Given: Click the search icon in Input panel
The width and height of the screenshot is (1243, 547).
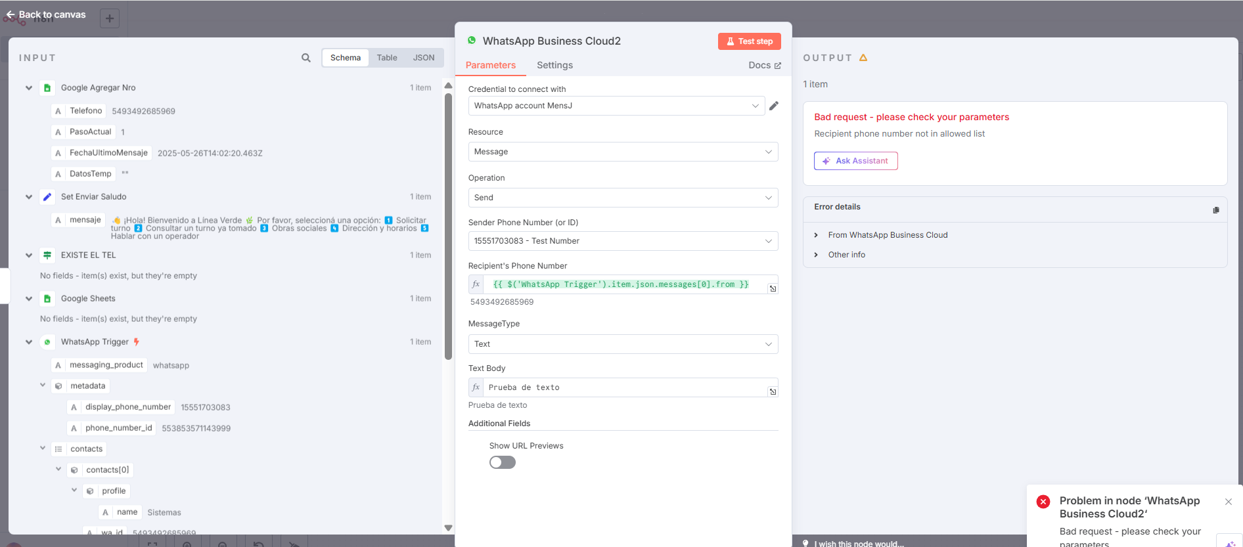Looking at the screenshot, I should (x=306, y=58).
